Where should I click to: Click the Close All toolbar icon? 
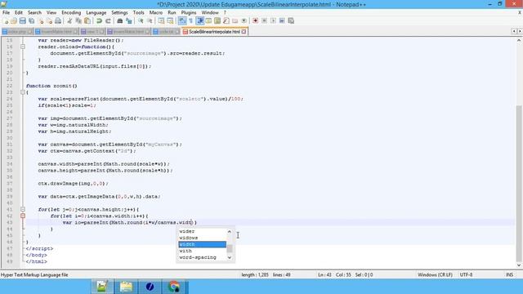[x=49, y=20]
